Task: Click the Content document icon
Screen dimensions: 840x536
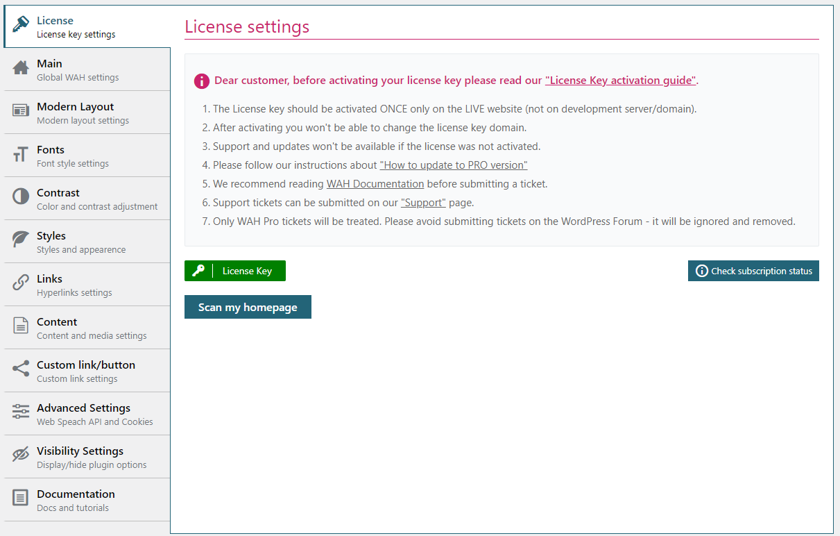Action: [21, 328]
